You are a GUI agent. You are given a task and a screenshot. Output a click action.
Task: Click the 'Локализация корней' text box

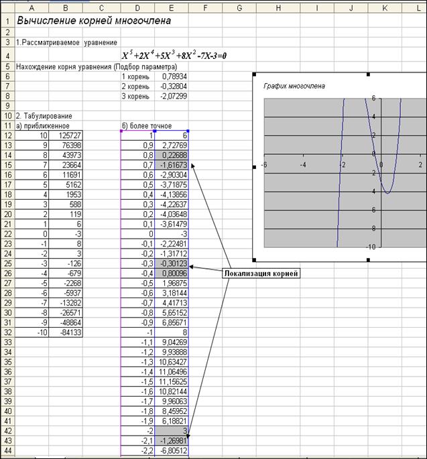[x=261, y=273]
